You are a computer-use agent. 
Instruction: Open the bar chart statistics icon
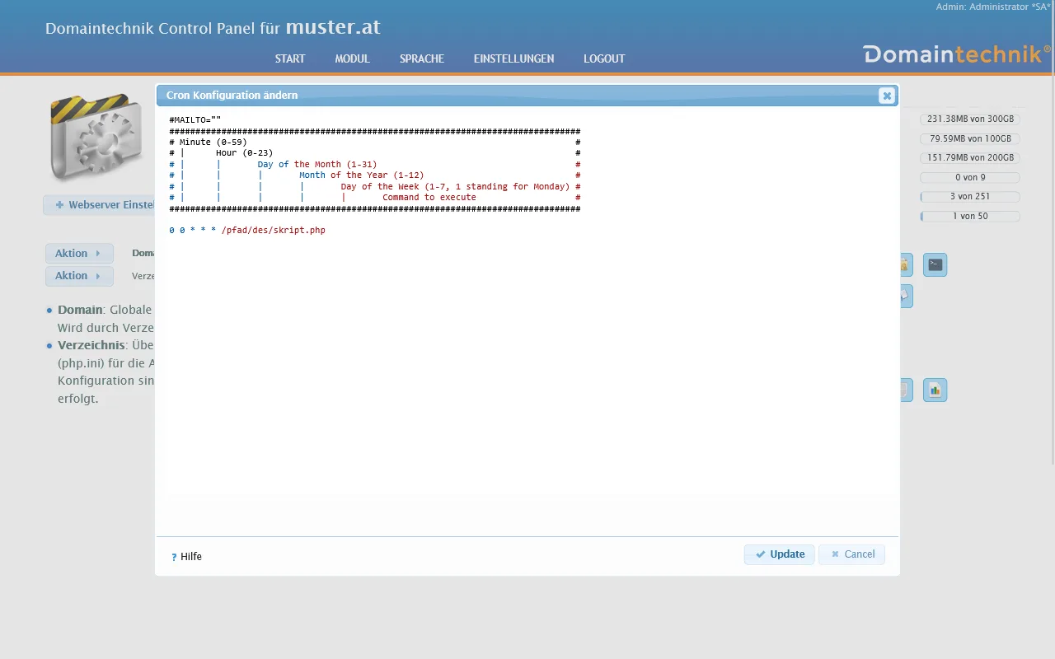[x=935, y=390]
